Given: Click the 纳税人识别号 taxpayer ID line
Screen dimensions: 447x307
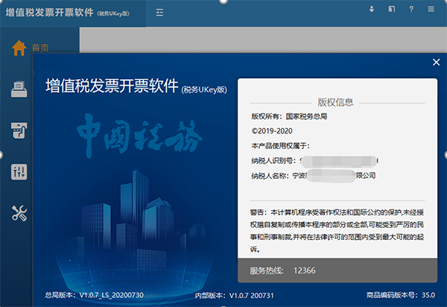Looking at the screenshot, I should pos(316,160).
